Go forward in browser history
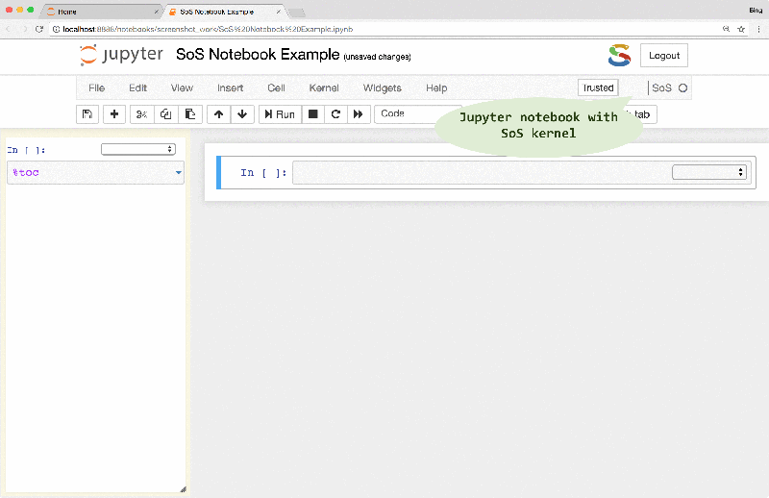 click(x=25, y=29)
